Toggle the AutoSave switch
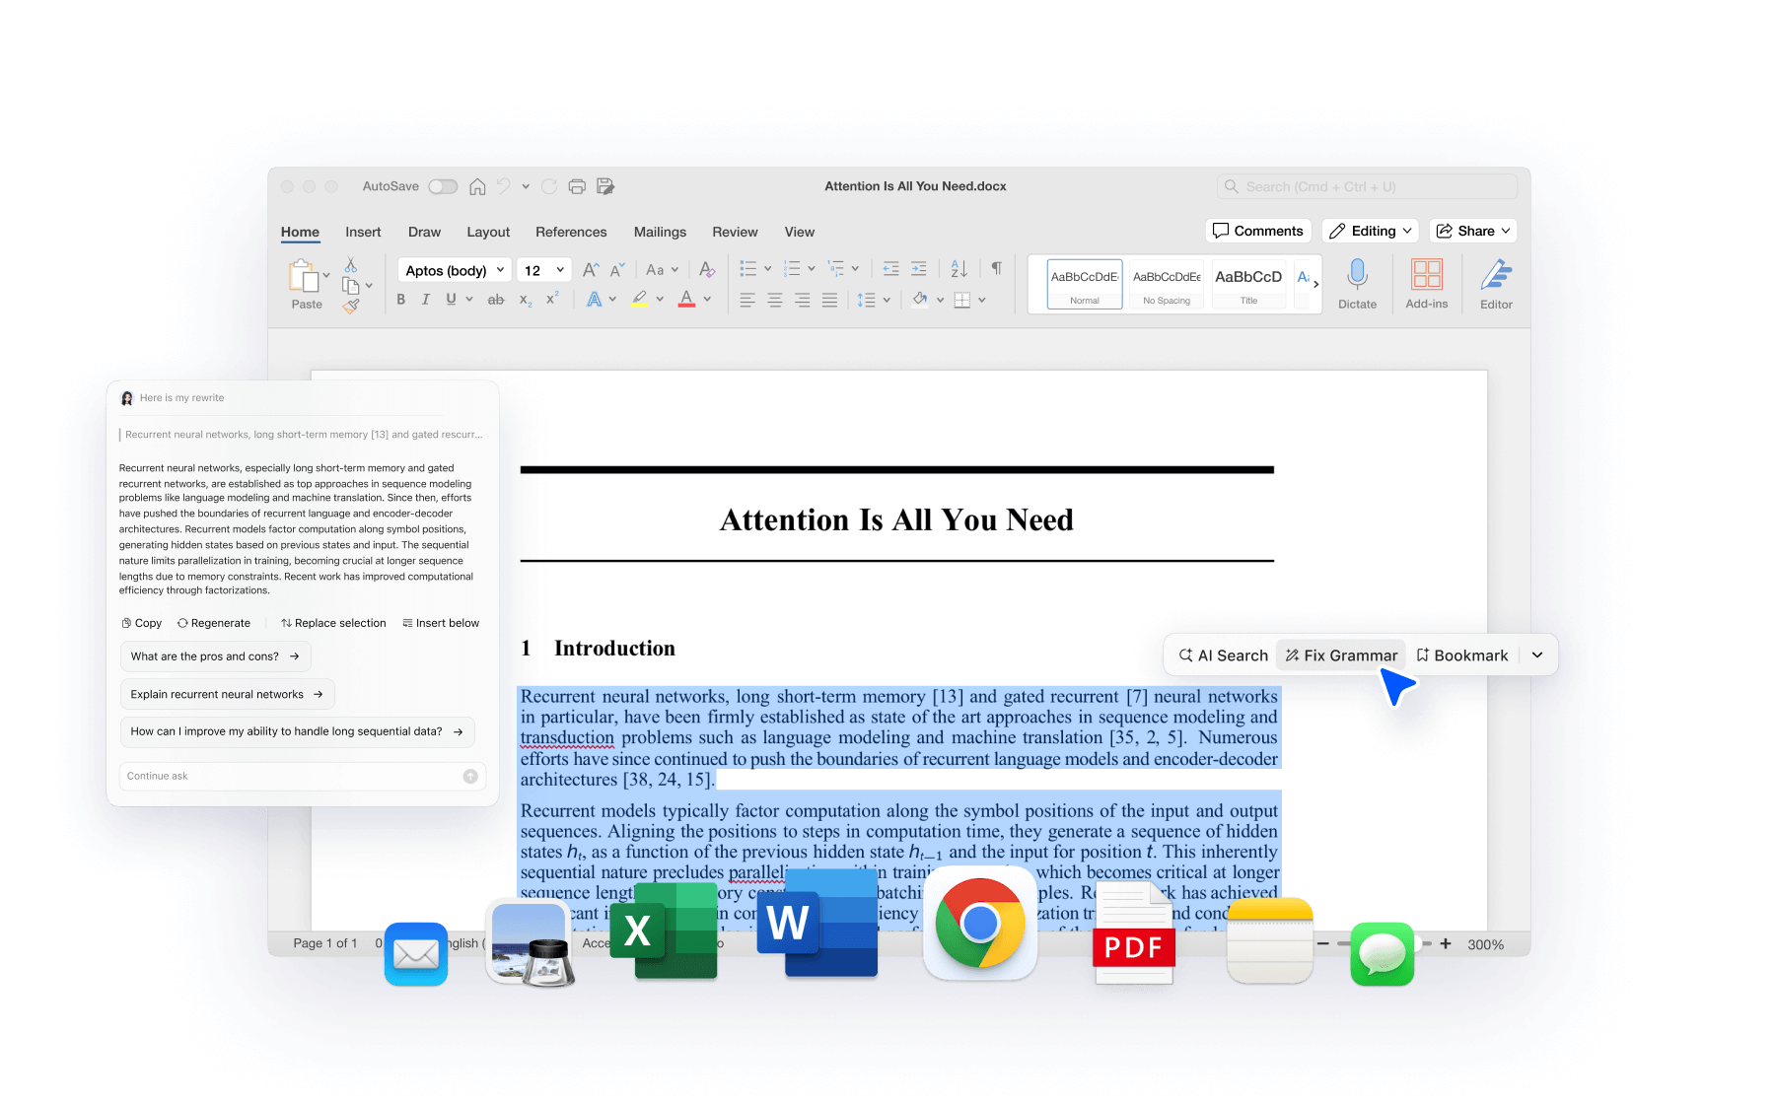The image size is (1775, 1104). (443, 186)
